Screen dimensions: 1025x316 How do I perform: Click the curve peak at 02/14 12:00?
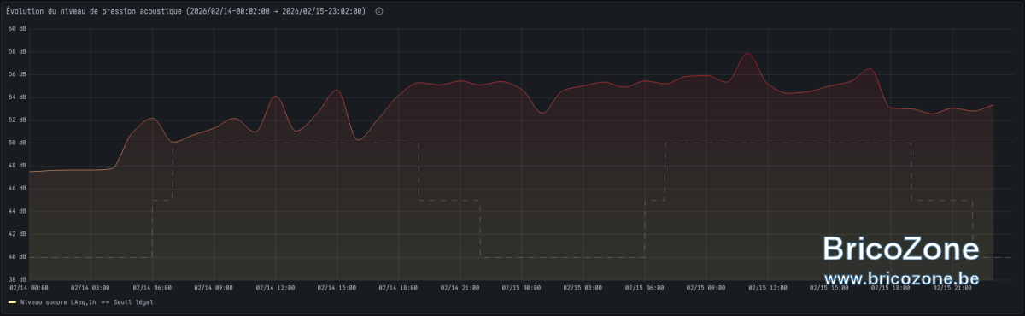(x=275, y=97)
